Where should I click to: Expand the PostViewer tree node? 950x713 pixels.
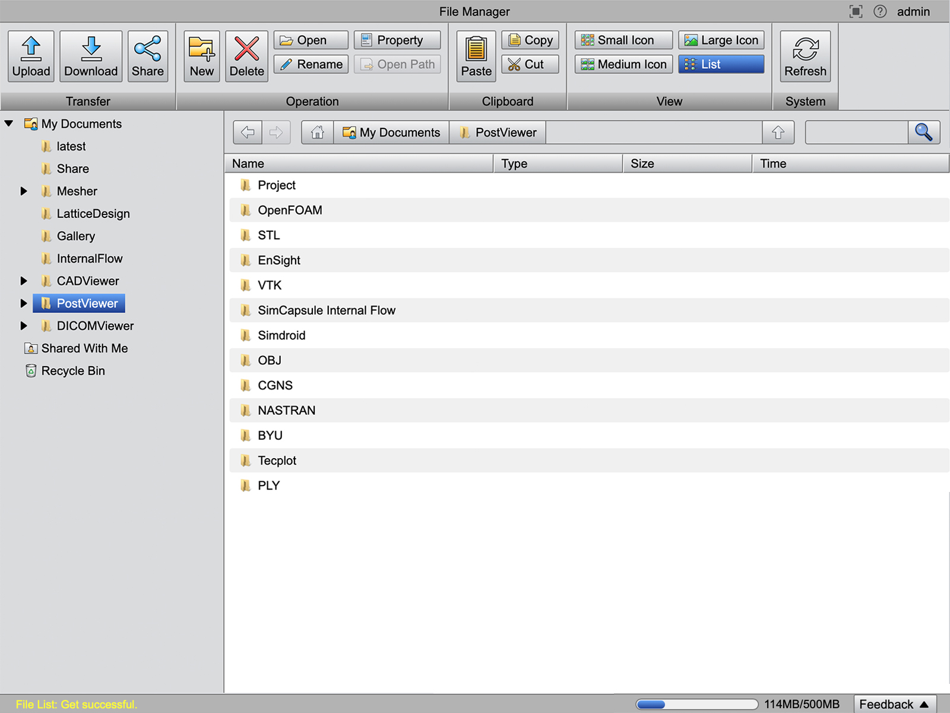point(24,304)
